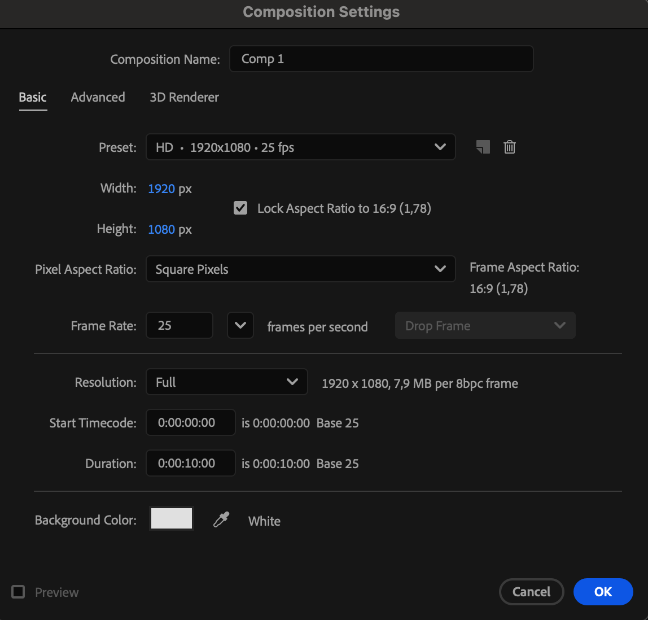This screenshot has height=620, width=648.
Task: Expand Pixel Aspect Ratio dropdown
Action: coord(300,269)
